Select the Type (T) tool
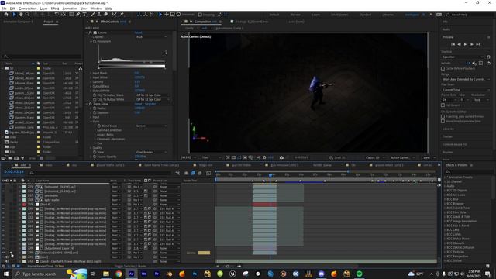Viewport: 496px width, 279px height. point(84,15)
